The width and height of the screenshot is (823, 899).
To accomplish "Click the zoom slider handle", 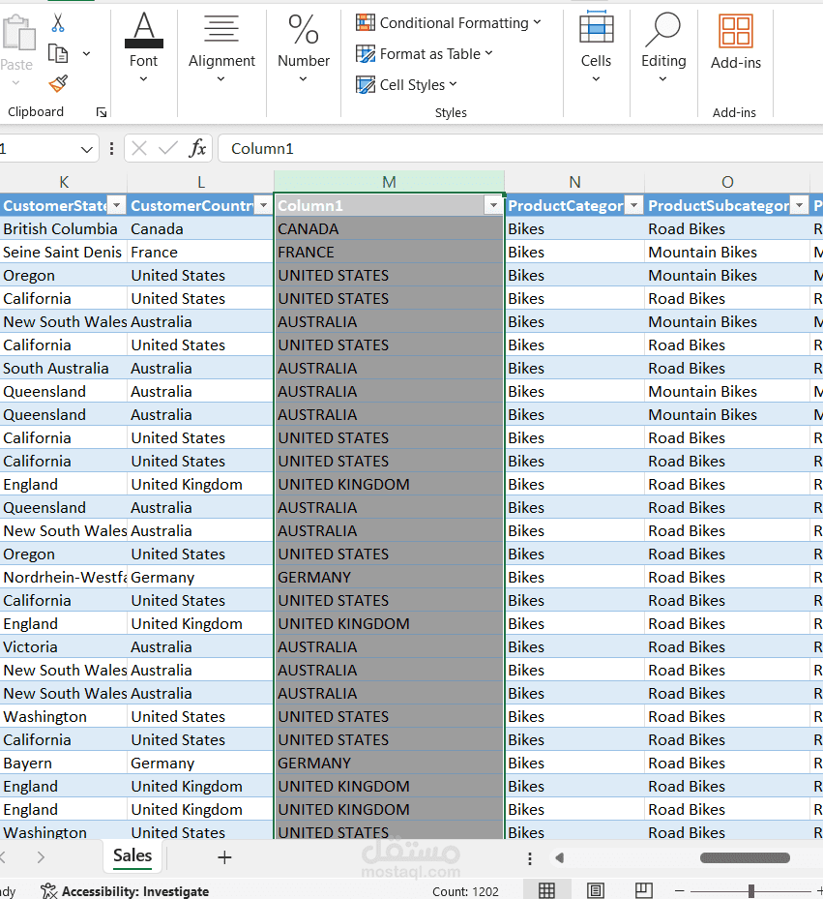I will (x=751, y=890).
